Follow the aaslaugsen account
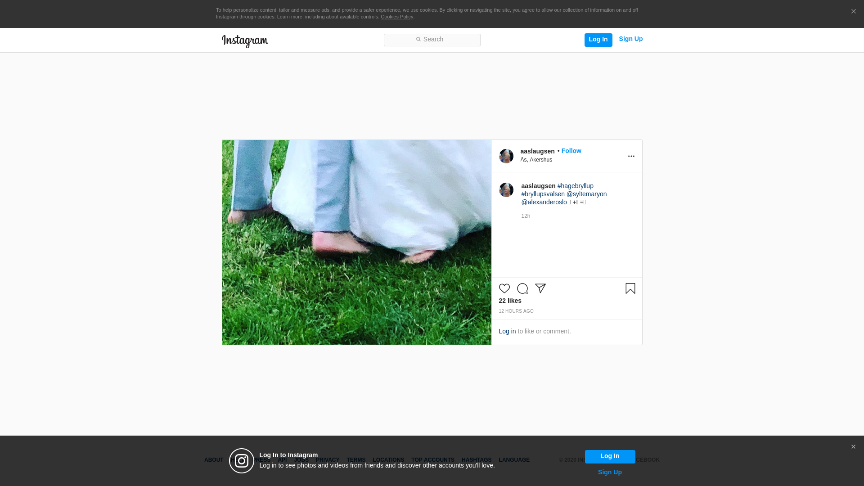The image size is (864, 486). [x=571, y=151]
